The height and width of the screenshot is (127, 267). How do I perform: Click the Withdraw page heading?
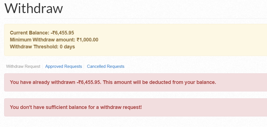pyautogui.click(x=34, y=8)
